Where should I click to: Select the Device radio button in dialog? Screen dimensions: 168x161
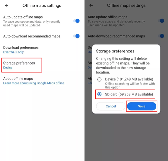point(99,79)
